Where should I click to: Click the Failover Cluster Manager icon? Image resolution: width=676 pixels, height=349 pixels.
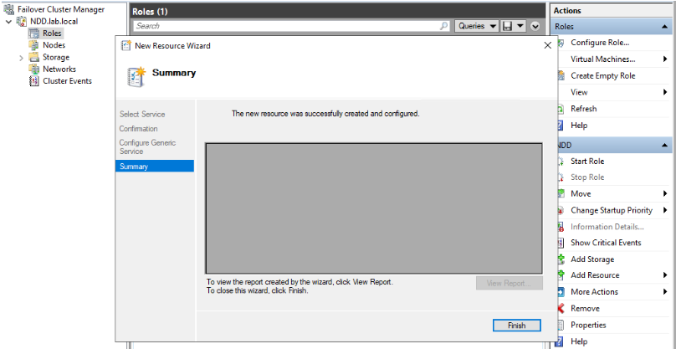point(8,9)
